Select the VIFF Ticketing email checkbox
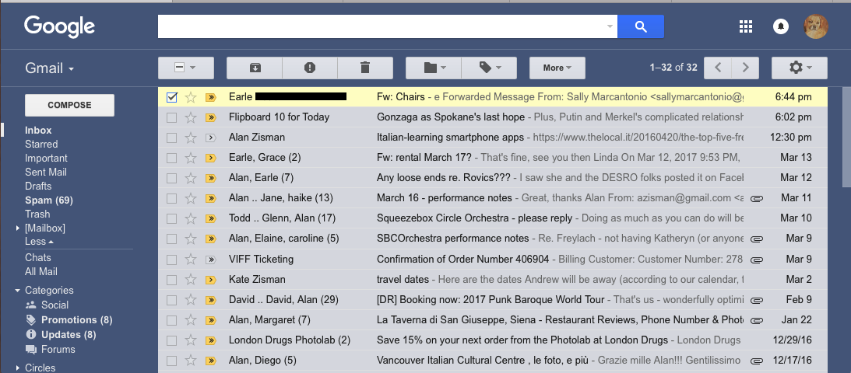The width and height of the screenshot is (851, 373). pos(172,259)
